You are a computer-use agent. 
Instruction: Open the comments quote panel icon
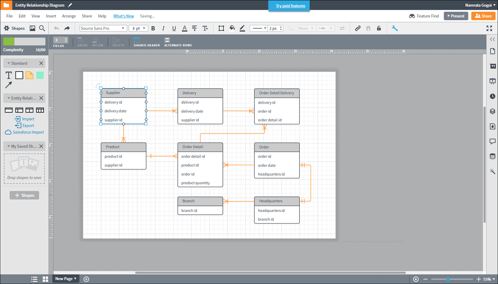493,66
